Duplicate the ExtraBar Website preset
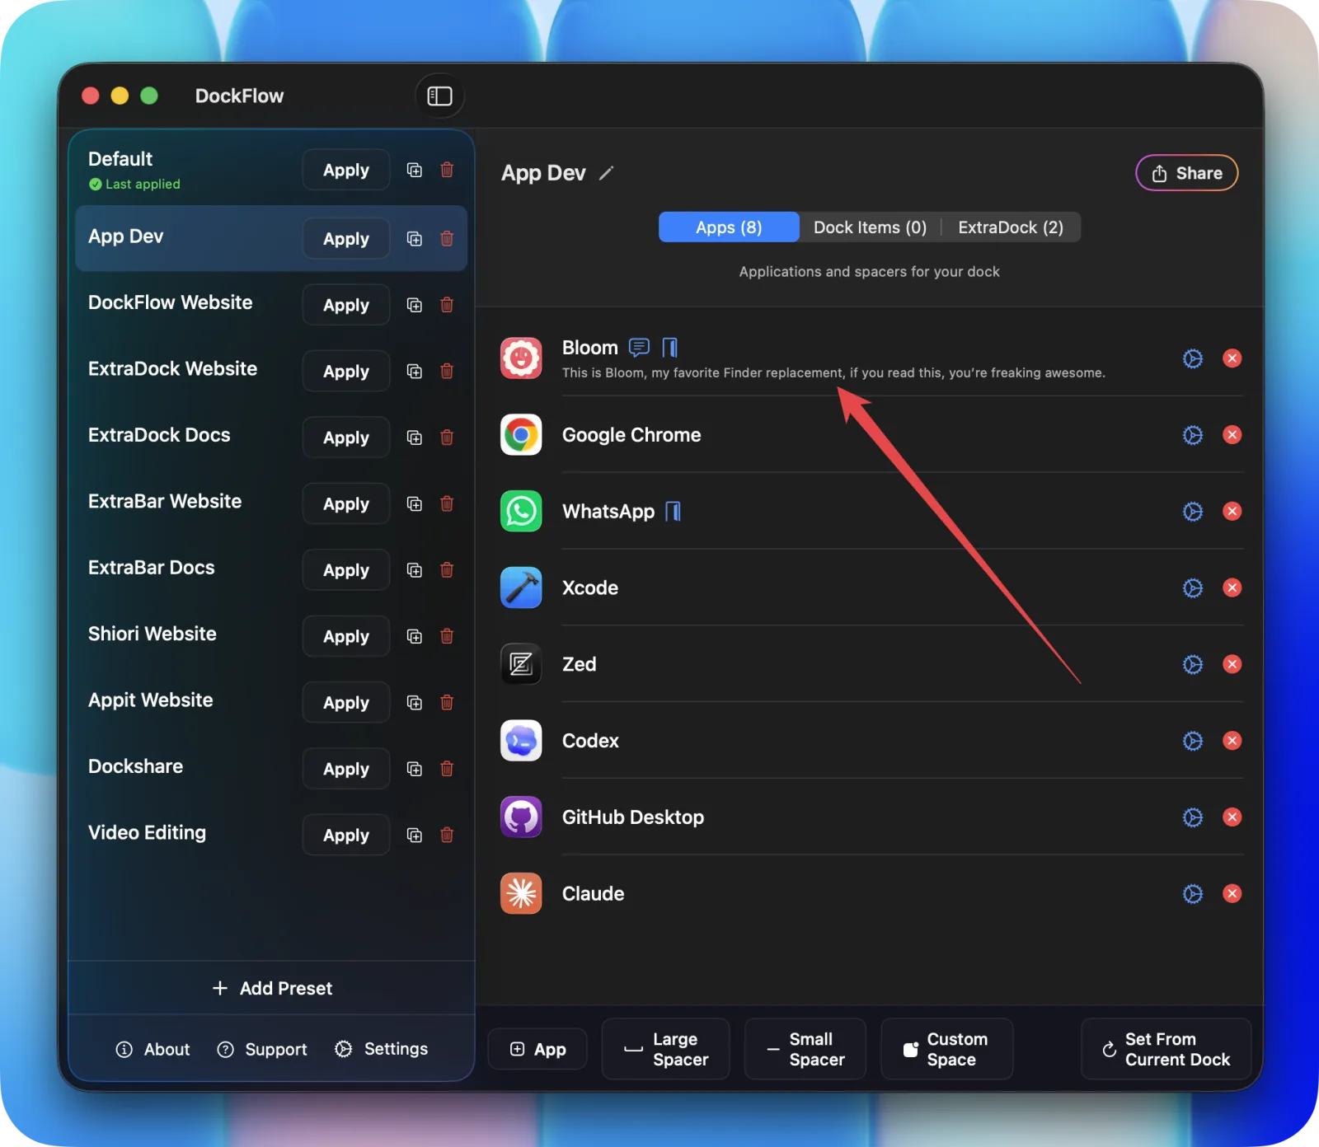This screenshot has width=1319, height=1147. (415, 503)
